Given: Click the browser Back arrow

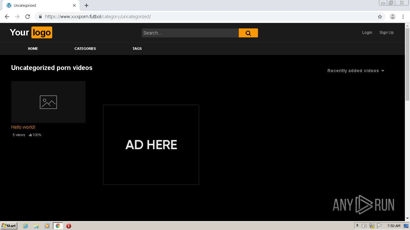Looking at the screenshot, I should 7,17.
